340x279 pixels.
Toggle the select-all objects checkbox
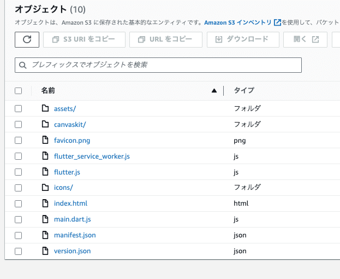(19, 91)
